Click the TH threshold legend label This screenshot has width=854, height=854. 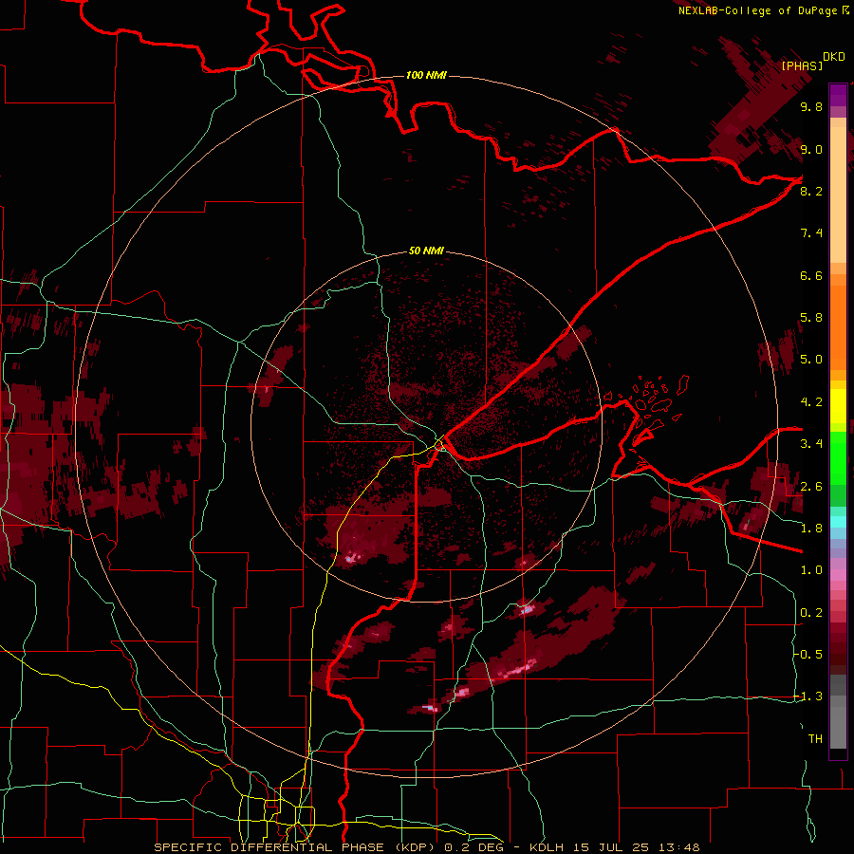click(815, 738)
